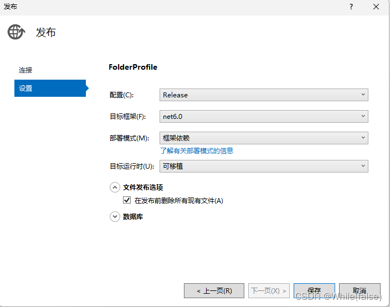Screen dimensions: 390x307
Task: Click the 下一页 button
Action: [269, 290]
